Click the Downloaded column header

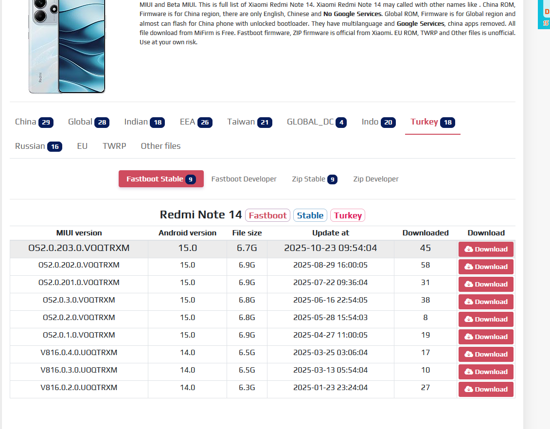pyautogui.click(x=426, y=233)
